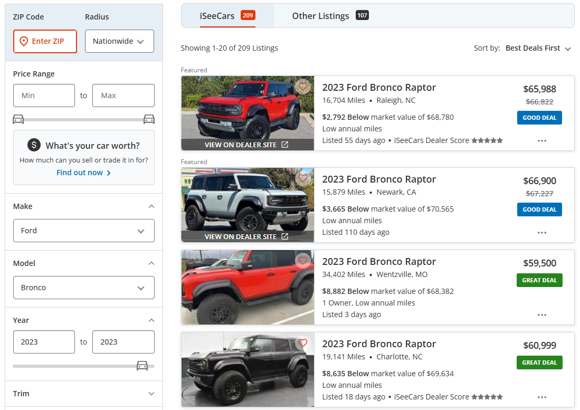Open the title of the Charlotte, NC listing
This screenshot has width=580, height=410.
click(x=379, y=344)
